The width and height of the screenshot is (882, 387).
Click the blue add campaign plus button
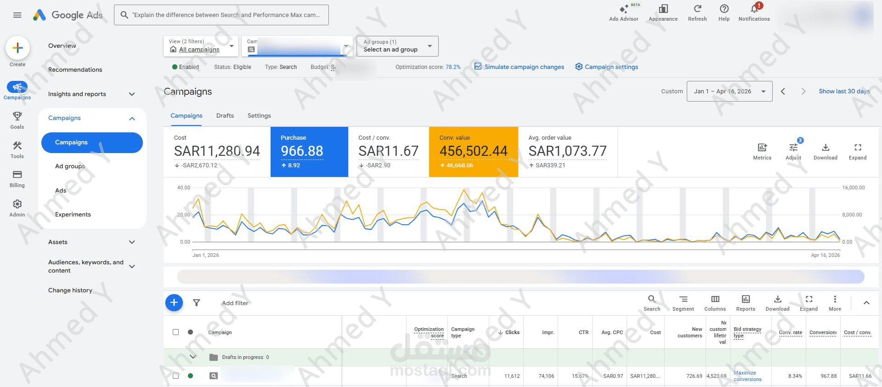click(x=174, y=302)
